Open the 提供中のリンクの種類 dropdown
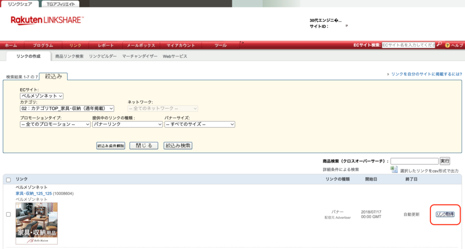The image size is (465, 249). [127, 124]
